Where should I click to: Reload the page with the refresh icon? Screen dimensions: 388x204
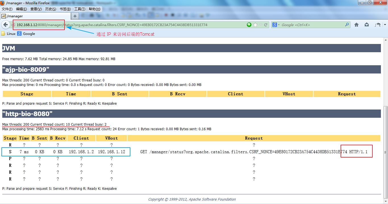[x=266, y=25]
